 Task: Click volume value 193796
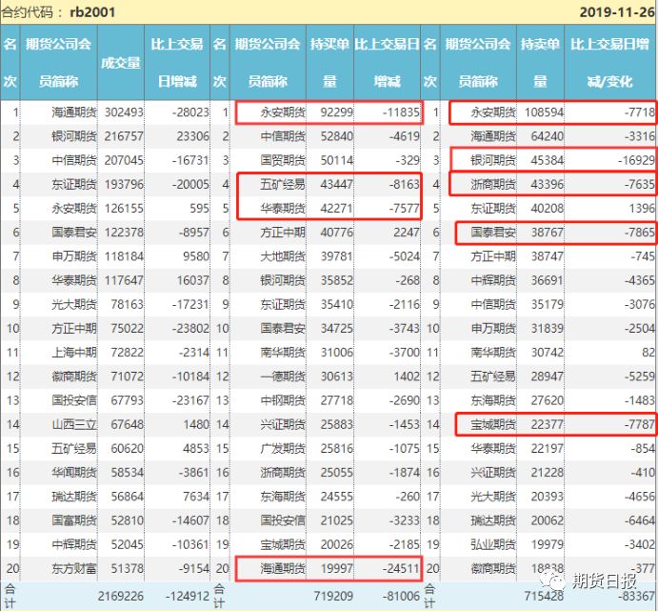[x=124, y=184]
